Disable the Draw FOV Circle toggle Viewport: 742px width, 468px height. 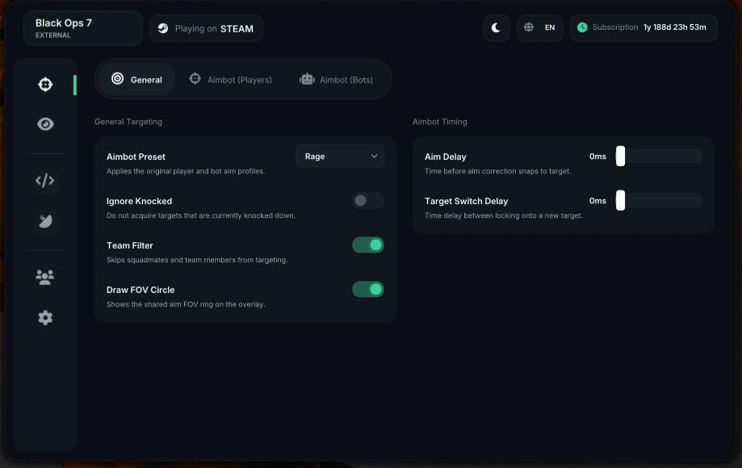click(367, 290)
